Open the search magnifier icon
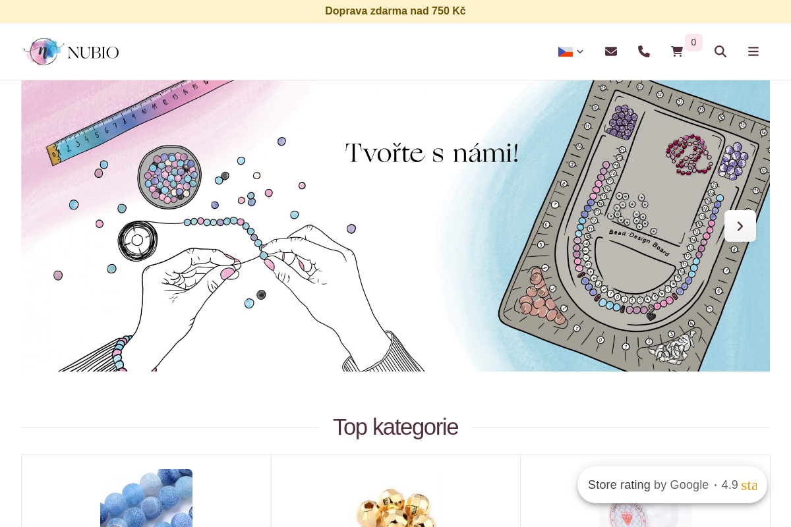The height and width of the screenshot is (527, 791). click(720, 51)
